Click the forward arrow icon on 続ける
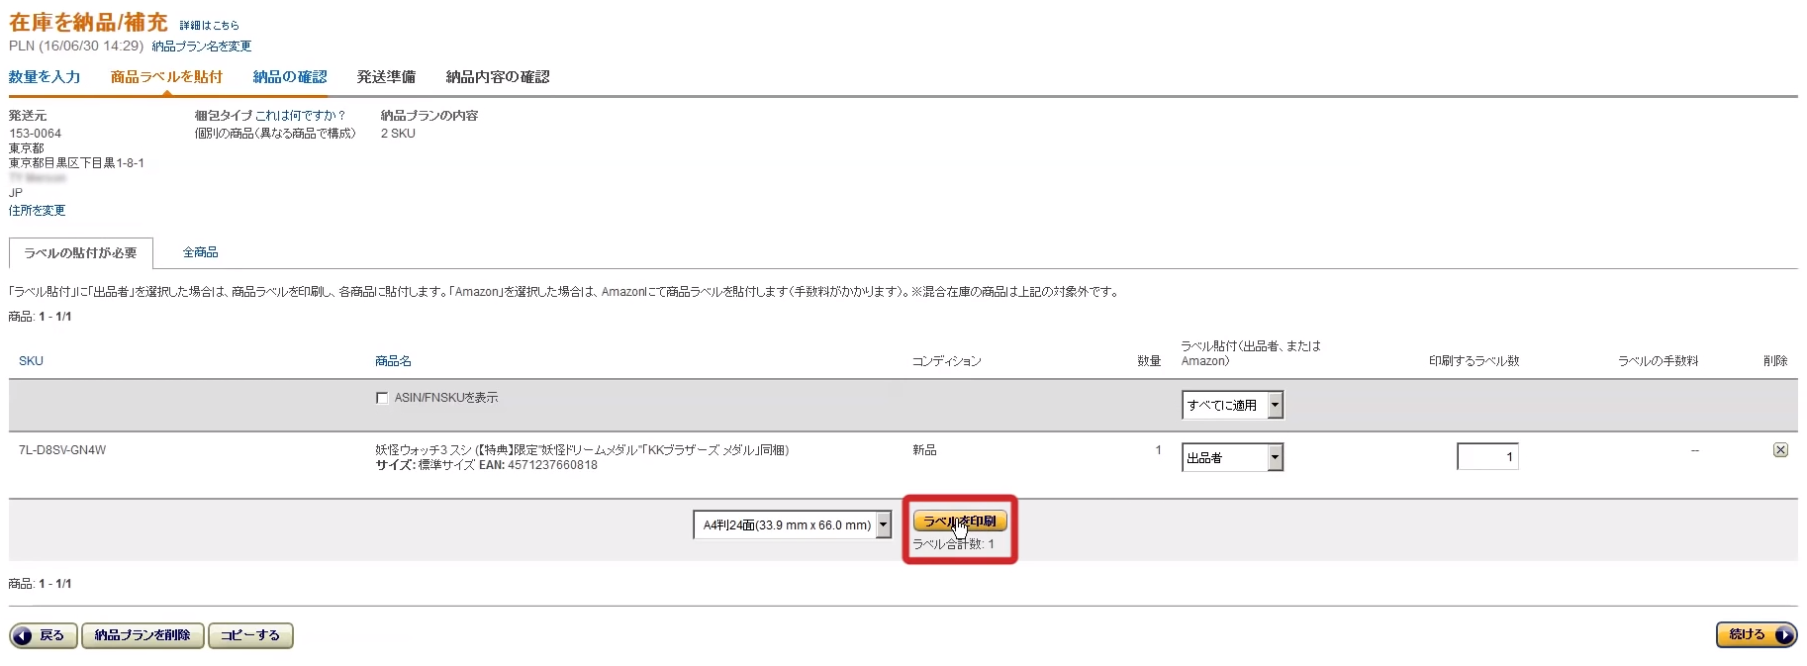Screen dimensions: 1807x666 tap(1784, 635)
